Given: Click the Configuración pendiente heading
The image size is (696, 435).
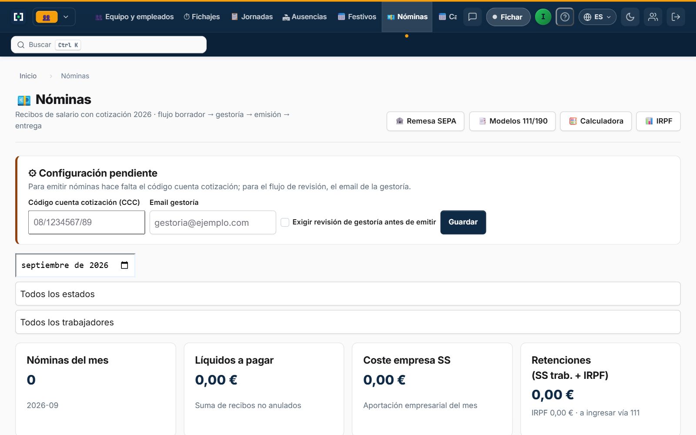Looking at the screenshot, I should [x=93, y=173].
